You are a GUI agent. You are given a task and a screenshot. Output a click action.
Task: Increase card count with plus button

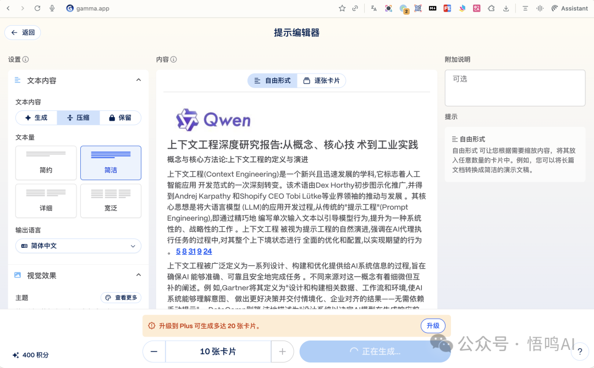click(x=282, y=352)
